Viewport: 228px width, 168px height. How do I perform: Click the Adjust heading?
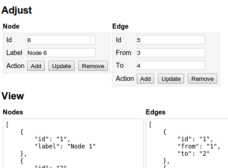pyautogui.click(x=17, y=10)
